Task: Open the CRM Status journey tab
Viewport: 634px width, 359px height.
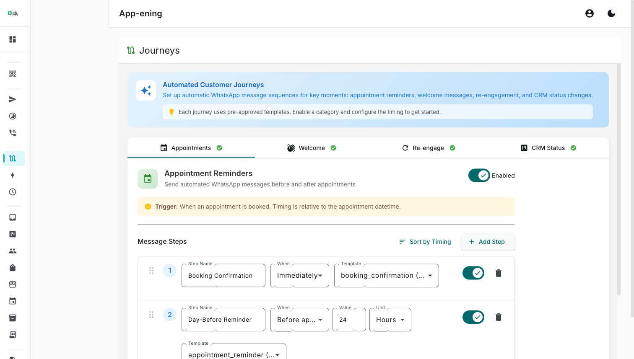Action: [x=548, y=147]
